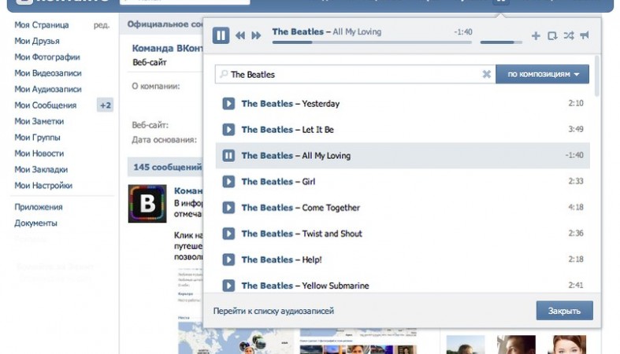Pause All My Loving in the track list
Viewport: 620px width, 354px height.
coord(228,156)
